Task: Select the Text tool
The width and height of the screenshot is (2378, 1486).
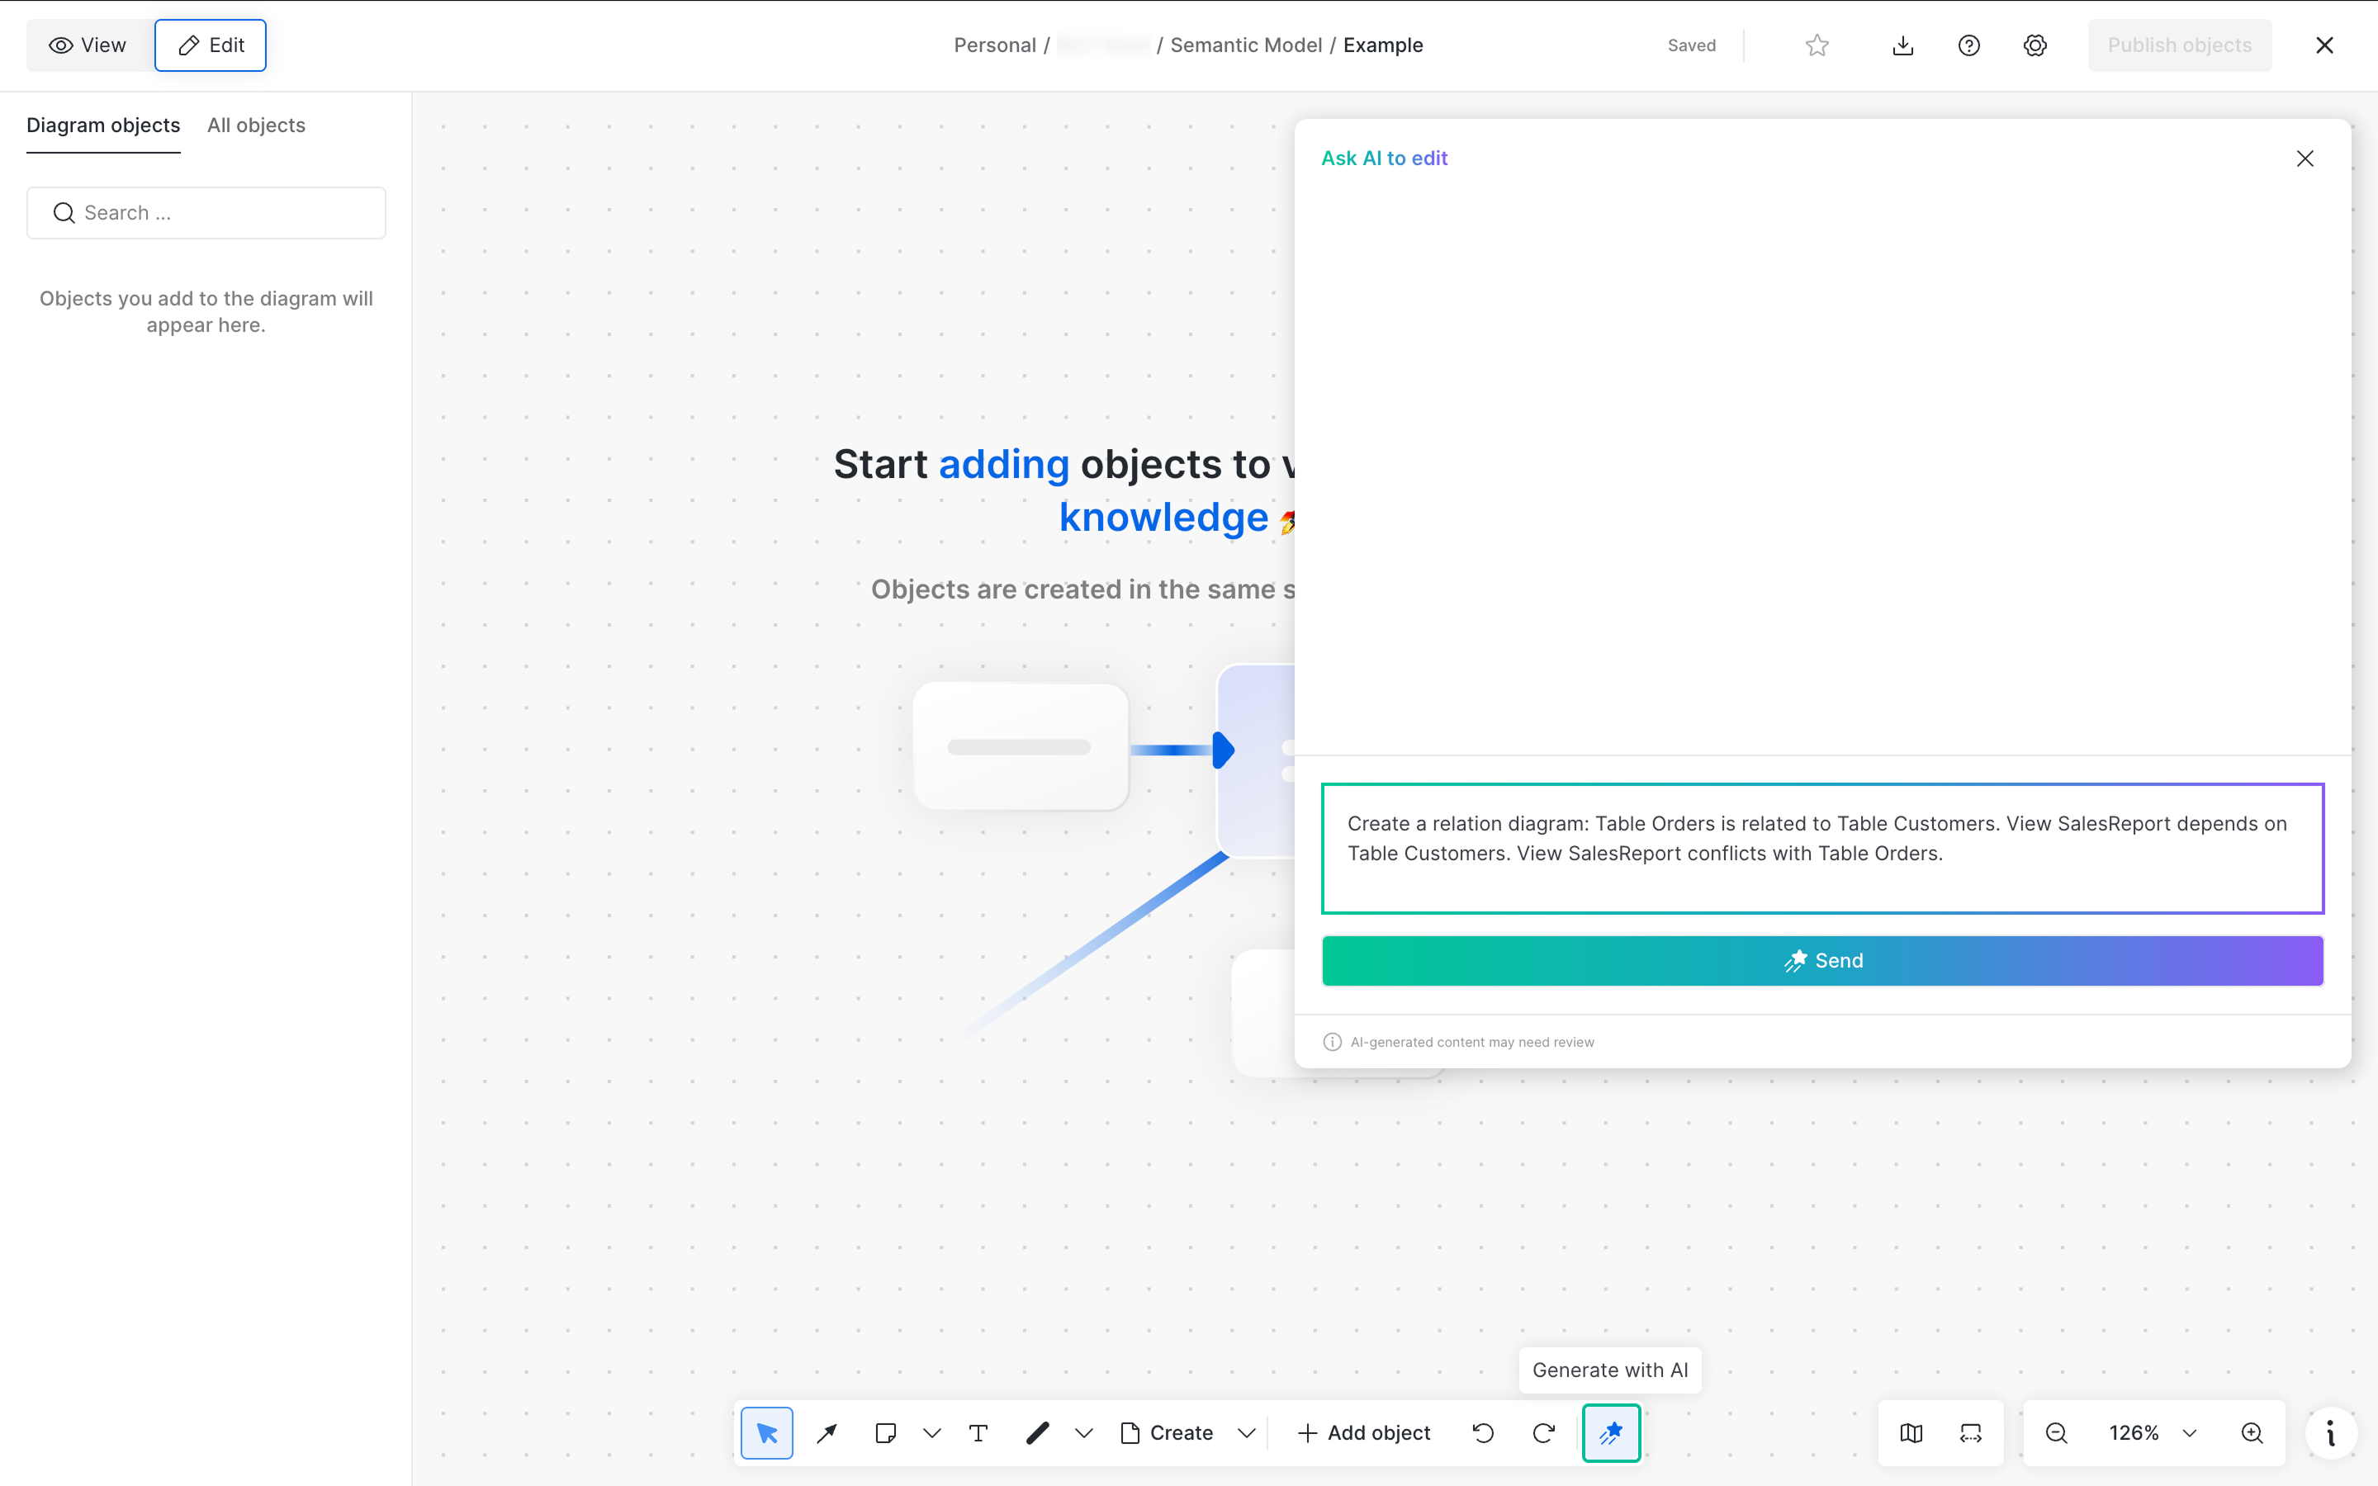Action: [978, 1433]
